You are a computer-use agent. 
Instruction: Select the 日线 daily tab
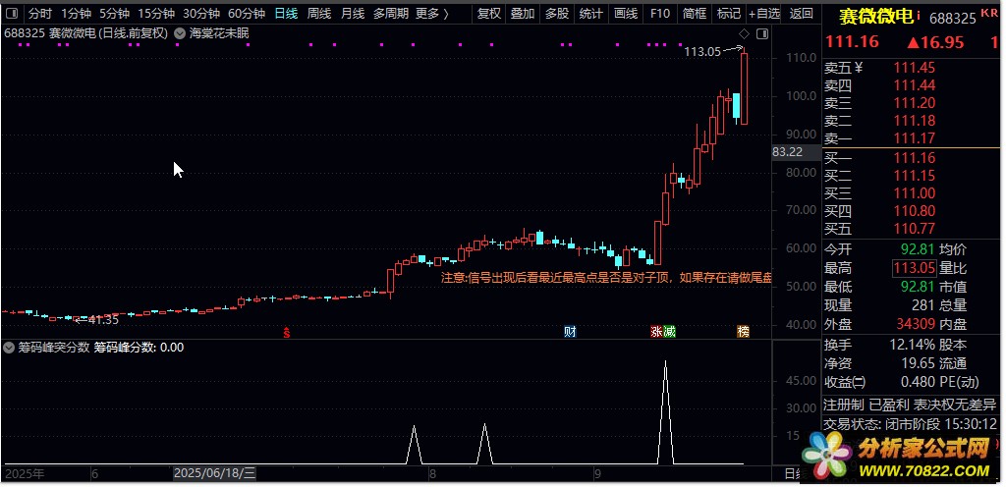tap(286, 13)
